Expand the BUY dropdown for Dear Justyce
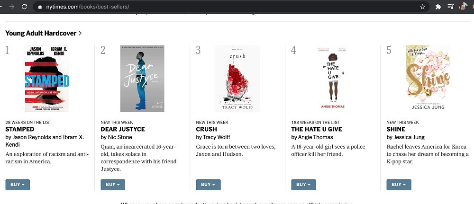The width and height of the screenshot is (474, 204). pos(113,185)
